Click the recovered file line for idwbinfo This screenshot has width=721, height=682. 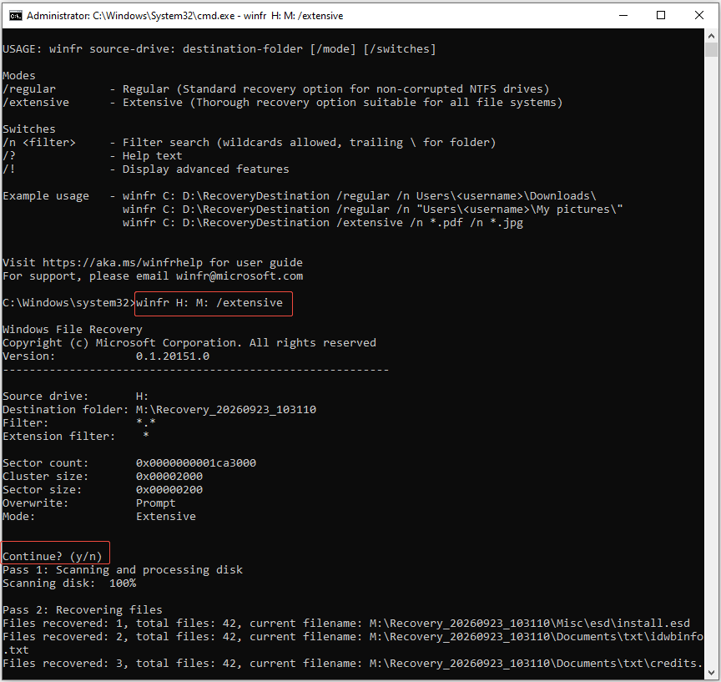(353, 643)
